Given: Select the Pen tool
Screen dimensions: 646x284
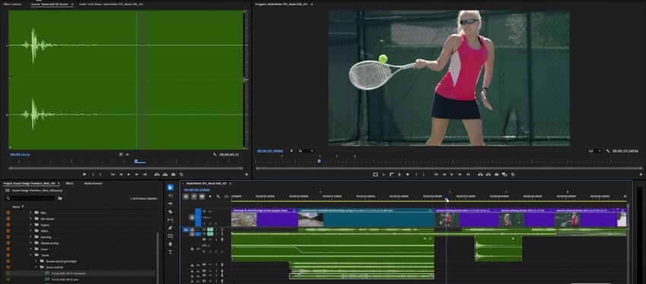Looking at the screenshot, I should coord(170,228).
